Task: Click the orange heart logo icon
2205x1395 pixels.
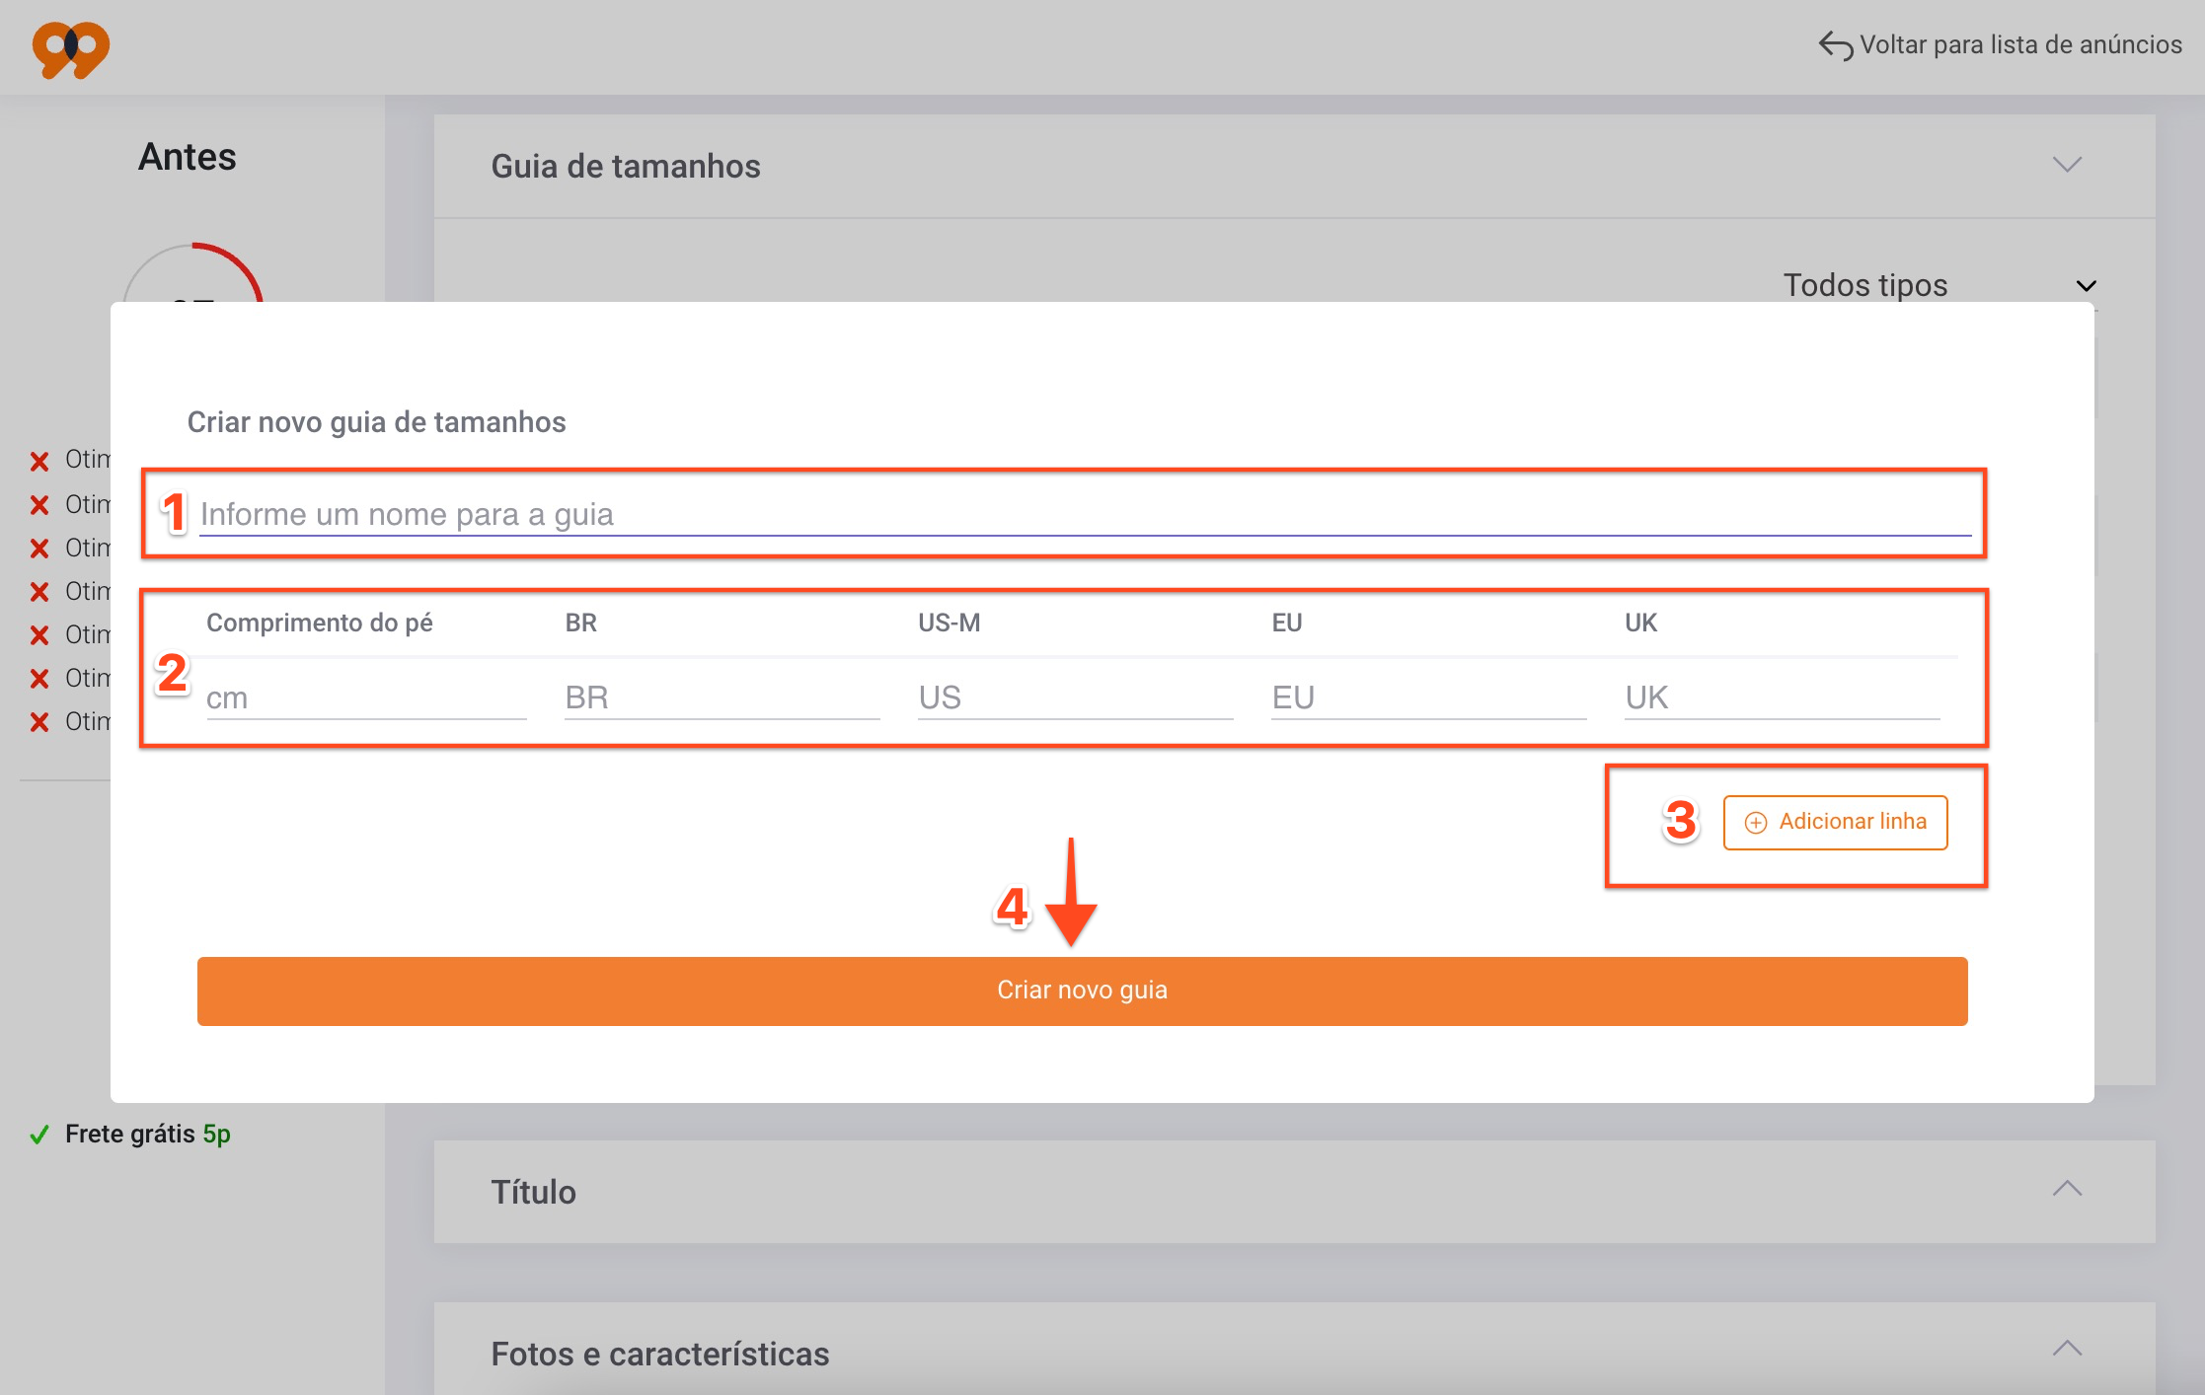Action: click(x=70, y=48)
